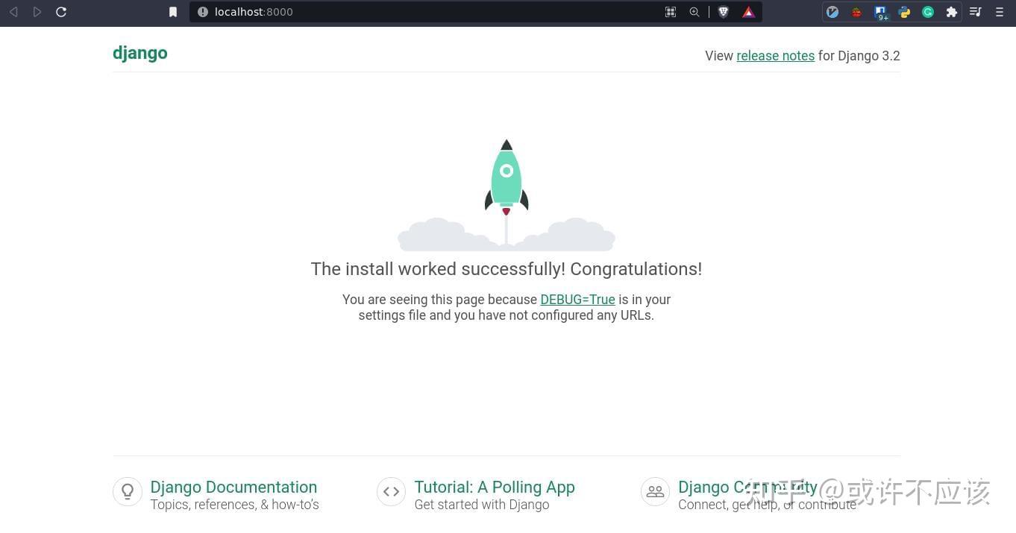Open the QR code generator icon
This screenshot has height=533, width=1016.
pos(670,12)
